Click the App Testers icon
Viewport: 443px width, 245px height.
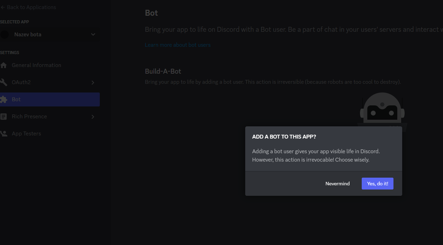(4, 133)
